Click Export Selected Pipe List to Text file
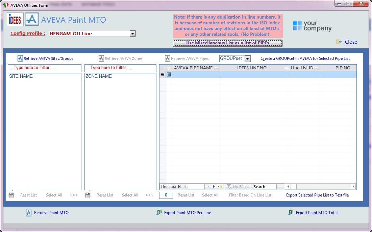372x232 pixels. pyautogui.click(x=318, y=195)
